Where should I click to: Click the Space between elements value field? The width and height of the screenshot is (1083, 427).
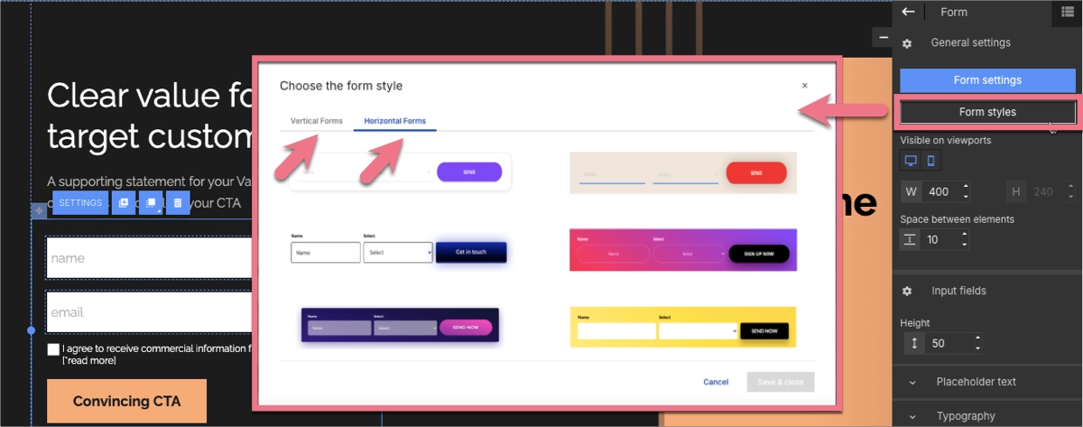(941, 239)
